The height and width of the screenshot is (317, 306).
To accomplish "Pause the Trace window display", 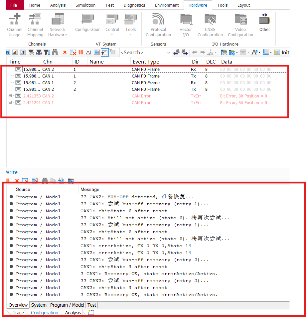I will [x=80, y=52].
